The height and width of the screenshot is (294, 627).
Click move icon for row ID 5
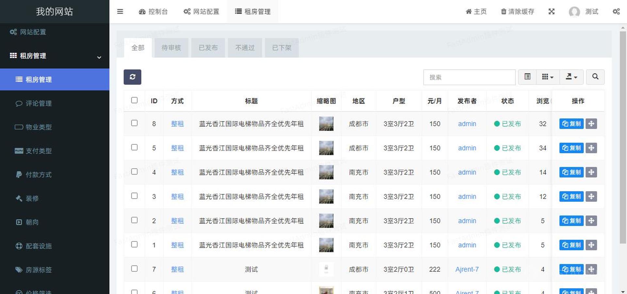click(x=591, y=148)
